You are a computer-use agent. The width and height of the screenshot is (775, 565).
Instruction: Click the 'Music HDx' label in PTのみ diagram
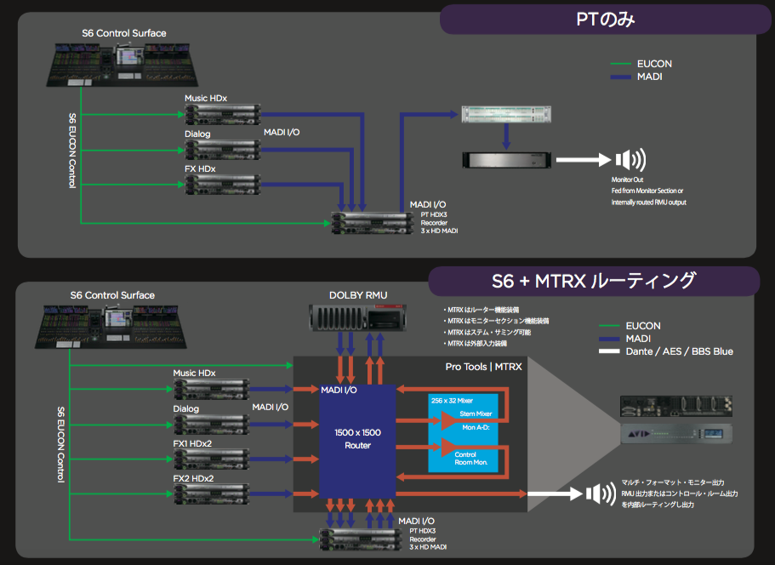(x=206, y=98)
